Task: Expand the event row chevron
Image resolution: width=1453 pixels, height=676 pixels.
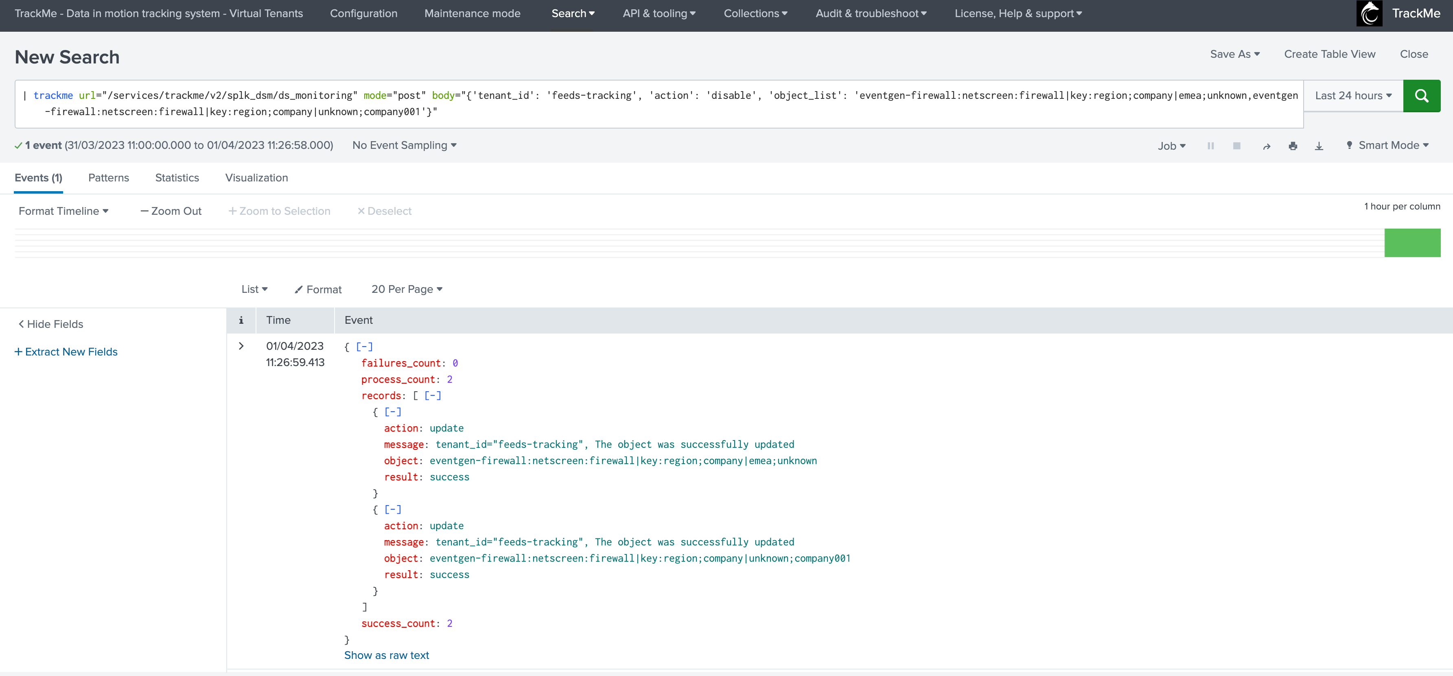Action: 241,346
